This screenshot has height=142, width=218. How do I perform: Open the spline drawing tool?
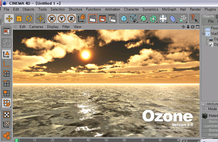click(134, 18)
